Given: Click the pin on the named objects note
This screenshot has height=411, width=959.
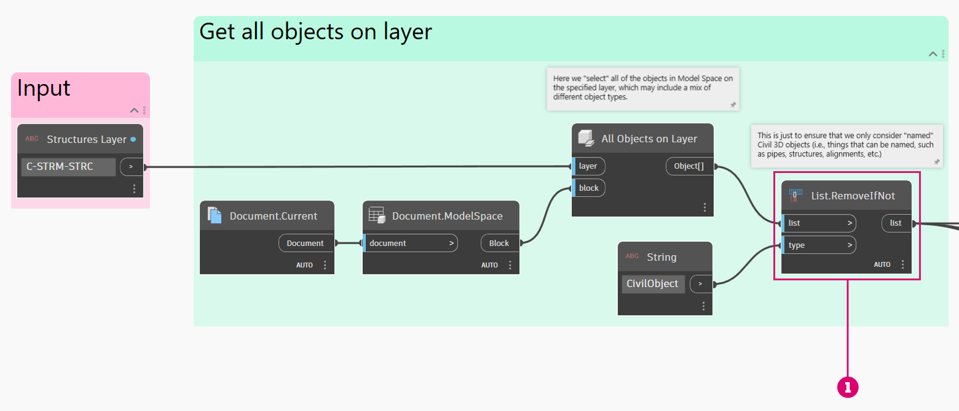Looking at the screenshot, I should point(937,162).
